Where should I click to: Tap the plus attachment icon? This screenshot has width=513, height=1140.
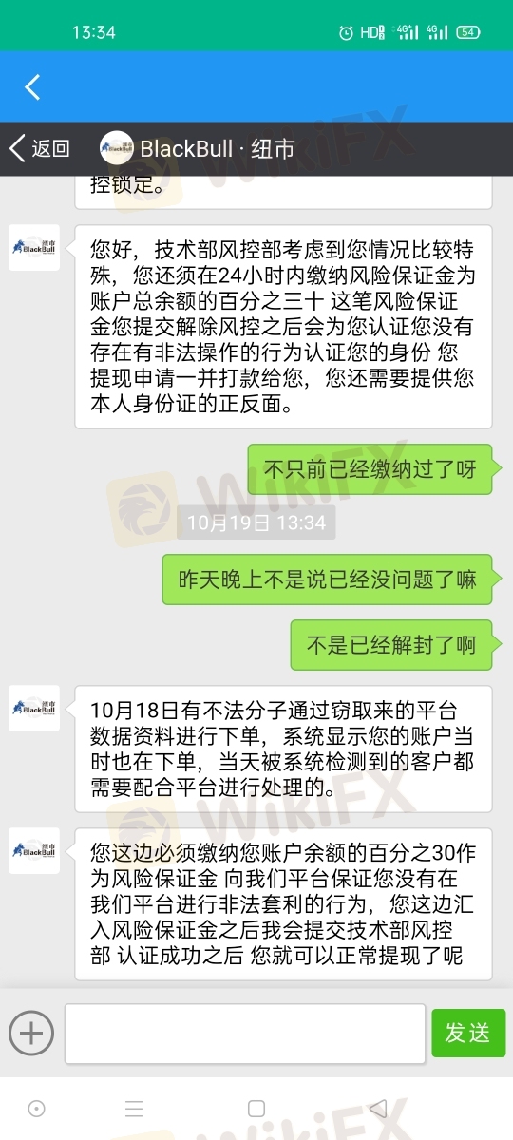pyautogui.click(x=31, y=1032)
